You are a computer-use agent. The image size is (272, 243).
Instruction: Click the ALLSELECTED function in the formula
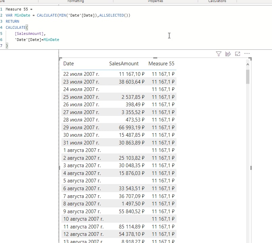(111, 15)
